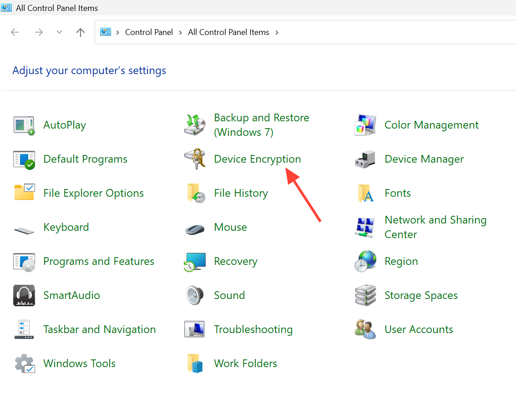Open the Color Management icon
The image size is (516, 408).
(x=365, y=125)
